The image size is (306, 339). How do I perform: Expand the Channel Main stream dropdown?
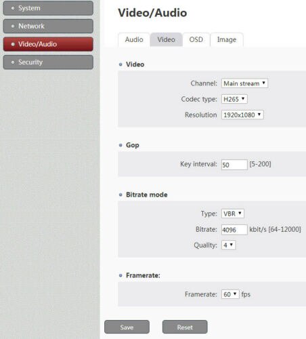pyautogui.click(x=244, y=83)
